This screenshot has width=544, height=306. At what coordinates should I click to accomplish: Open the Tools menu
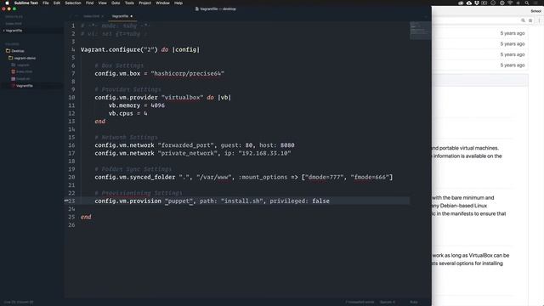[x=129, y=3]
